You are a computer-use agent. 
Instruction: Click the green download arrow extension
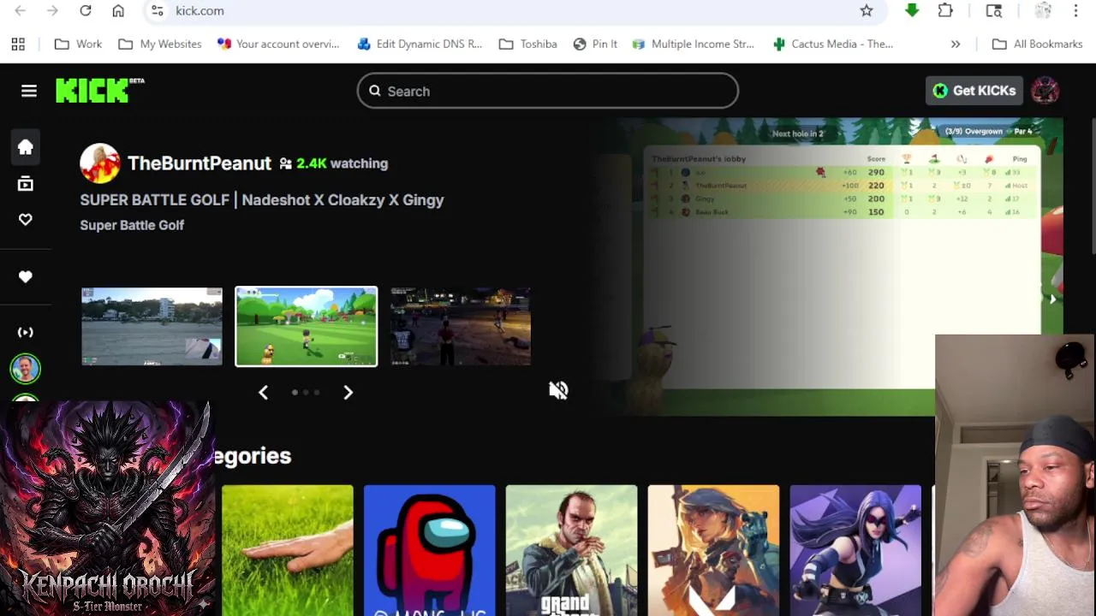click(x=912, y=10)
